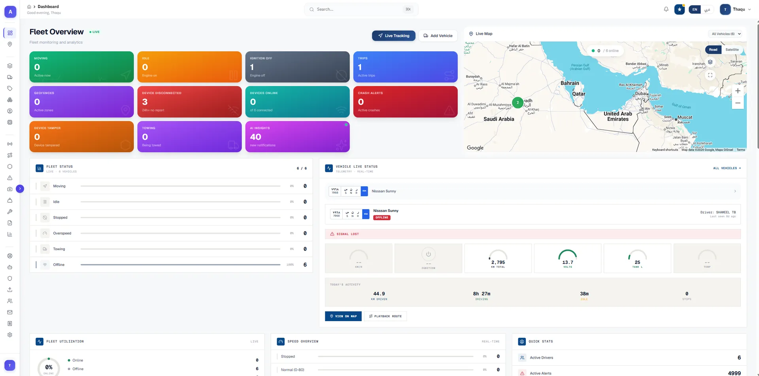Image resolution: width=759 pixels, height=376 pixels.
Task: Open the hexagon sidebar icon
Action: (10, 166)
